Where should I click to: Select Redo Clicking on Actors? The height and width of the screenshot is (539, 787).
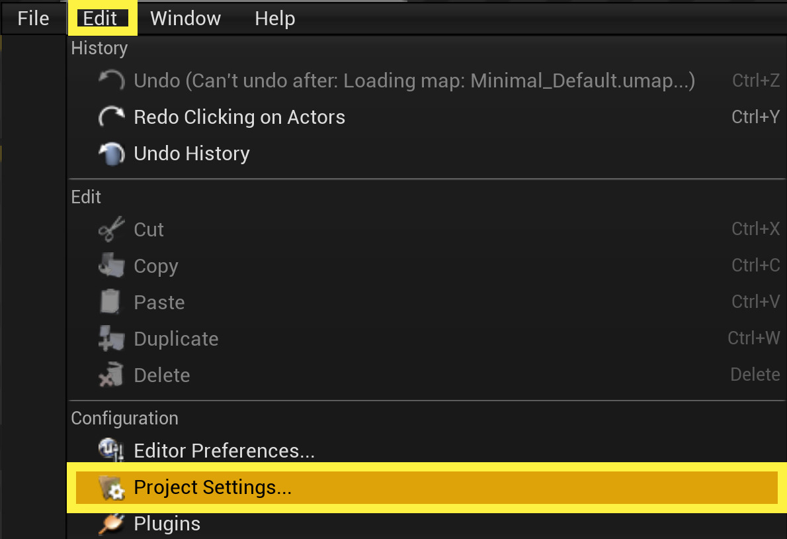coord(239,117)
